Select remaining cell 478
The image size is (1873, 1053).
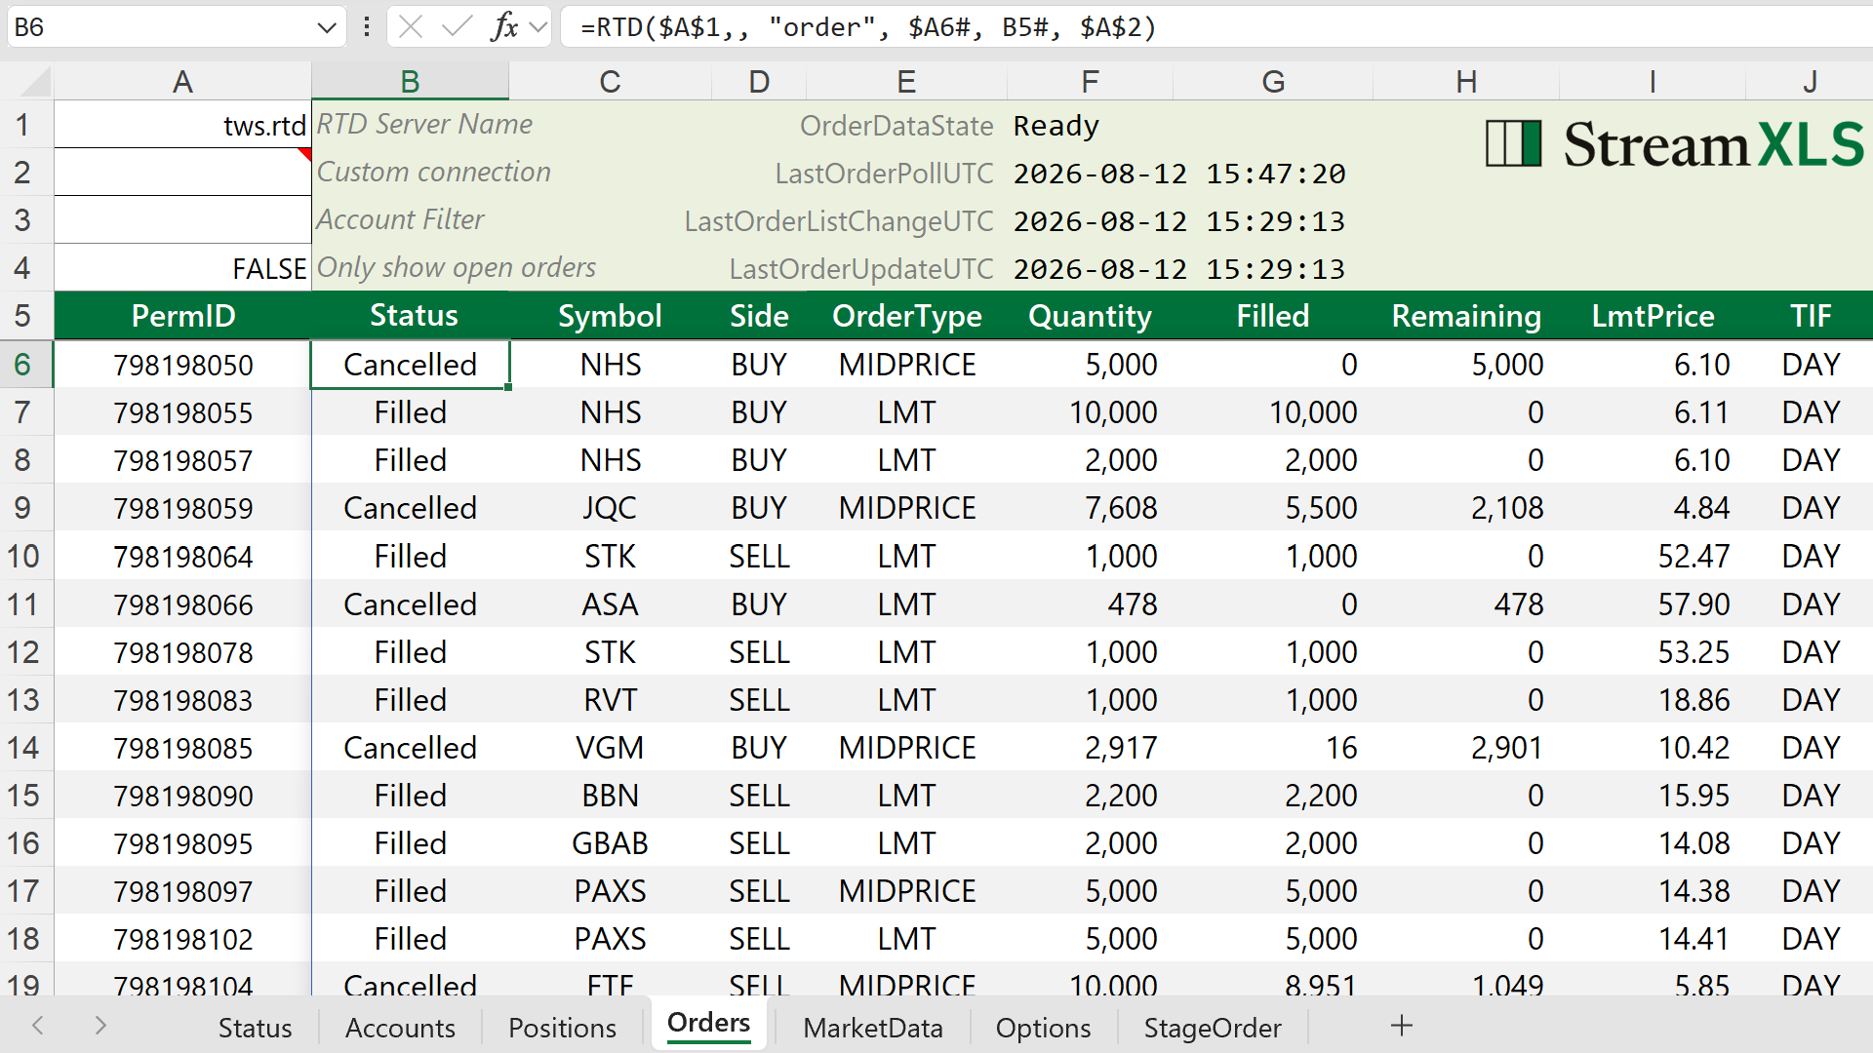[x=1466, y=604]
